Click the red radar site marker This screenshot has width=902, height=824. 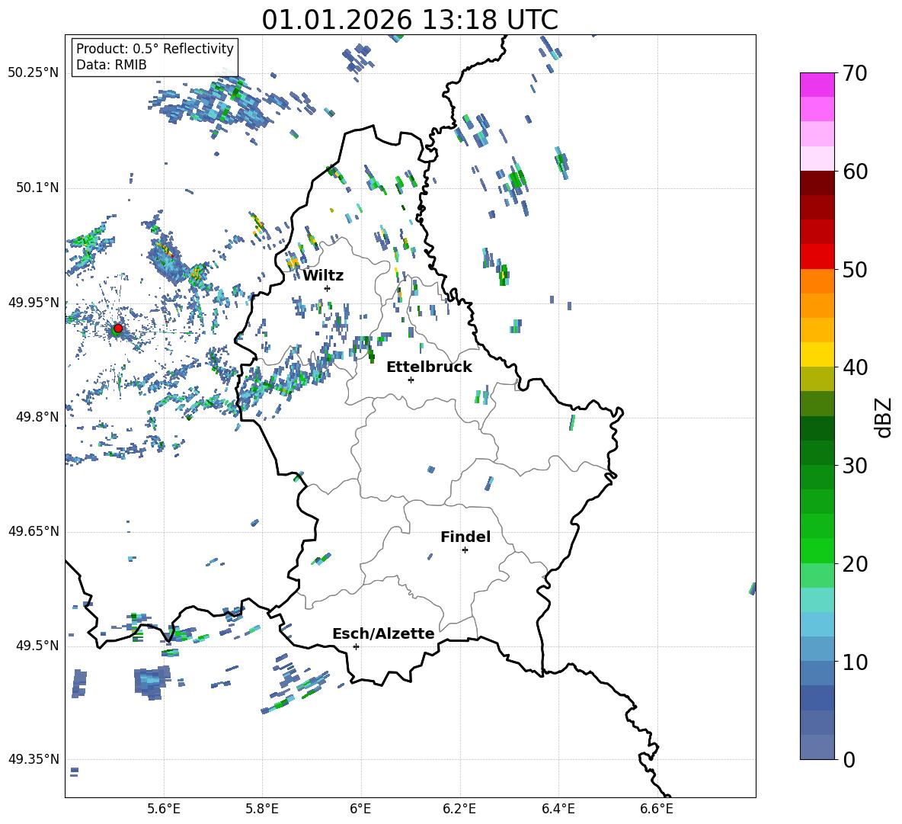[118, 329]
